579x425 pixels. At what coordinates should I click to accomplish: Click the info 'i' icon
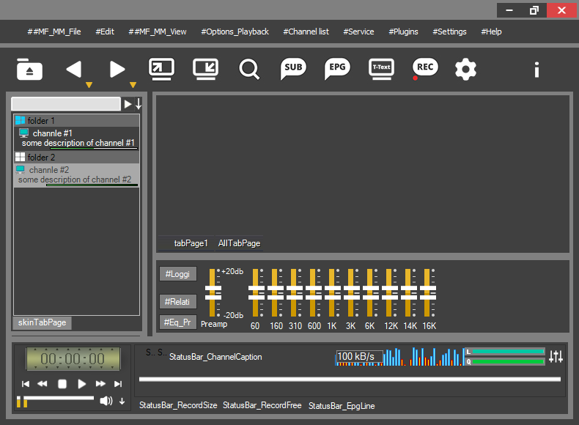coord(536,70)
